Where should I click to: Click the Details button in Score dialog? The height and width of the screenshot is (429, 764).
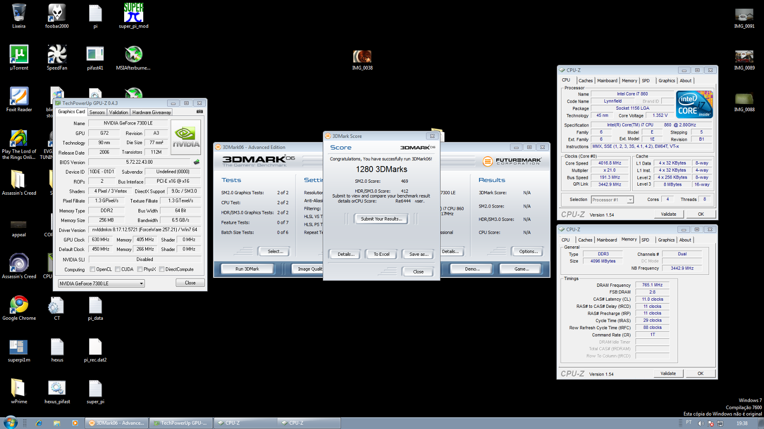click(x=346, y=254)
